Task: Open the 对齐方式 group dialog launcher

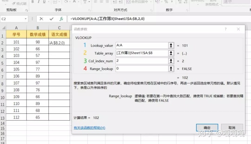Action: tap(151, 10)
